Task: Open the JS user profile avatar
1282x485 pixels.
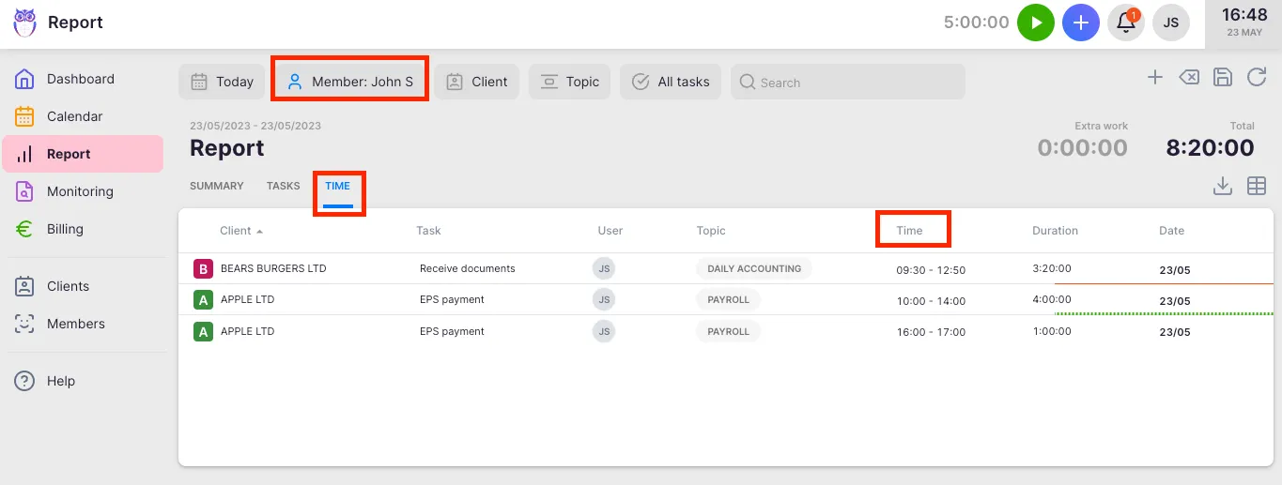Action: tap(1170, 23)
